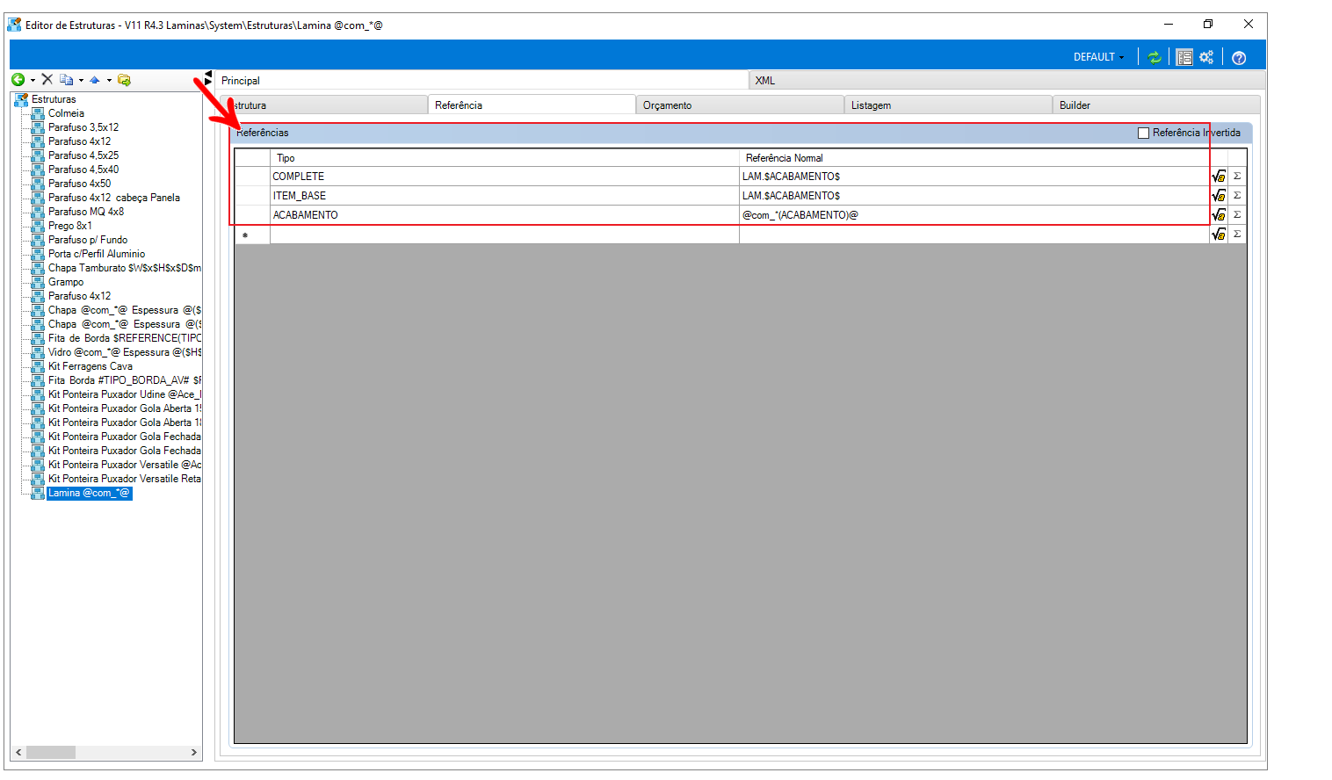Open the gears settings icon
The width and height of the screenshot is (1332, 780).
[x=1206, y=57]
